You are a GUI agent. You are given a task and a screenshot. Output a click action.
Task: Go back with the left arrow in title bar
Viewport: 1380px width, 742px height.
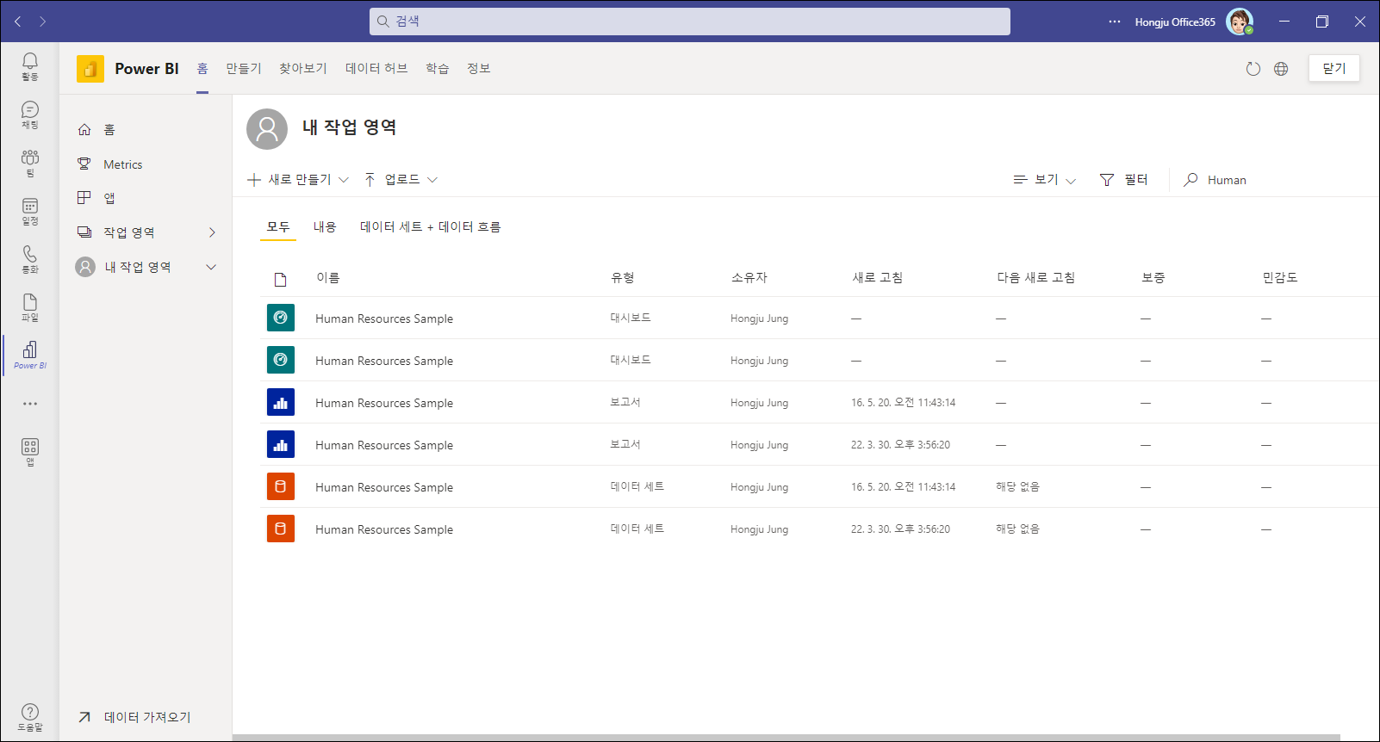pos(17,22)
